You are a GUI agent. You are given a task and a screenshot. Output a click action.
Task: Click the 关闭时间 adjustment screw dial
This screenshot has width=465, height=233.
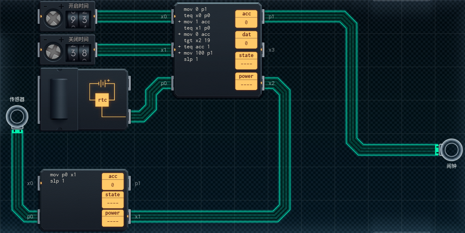[x=53, y=52]
